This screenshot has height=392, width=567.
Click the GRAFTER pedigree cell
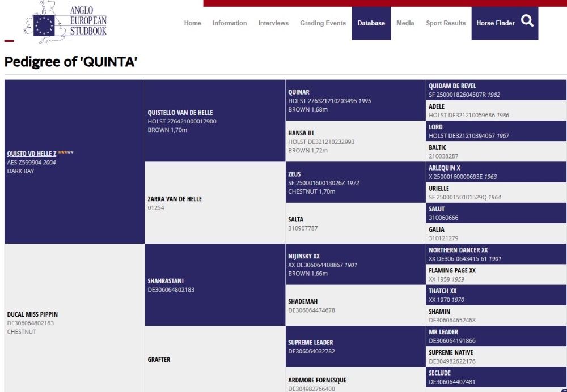215,359
